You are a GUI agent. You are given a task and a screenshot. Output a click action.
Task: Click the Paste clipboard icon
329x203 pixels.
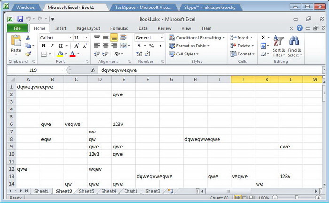pos(16,41)
